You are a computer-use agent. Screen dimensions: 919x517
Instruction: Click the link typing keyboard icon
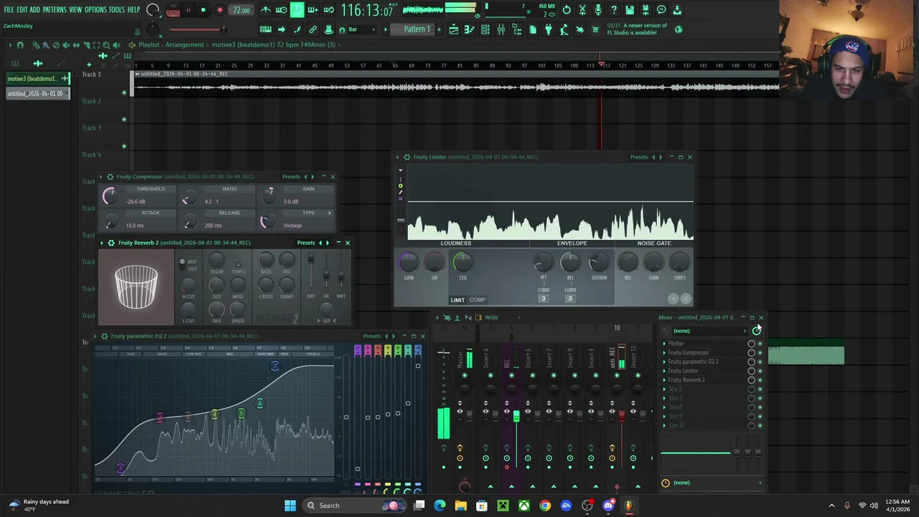point(266,29)
